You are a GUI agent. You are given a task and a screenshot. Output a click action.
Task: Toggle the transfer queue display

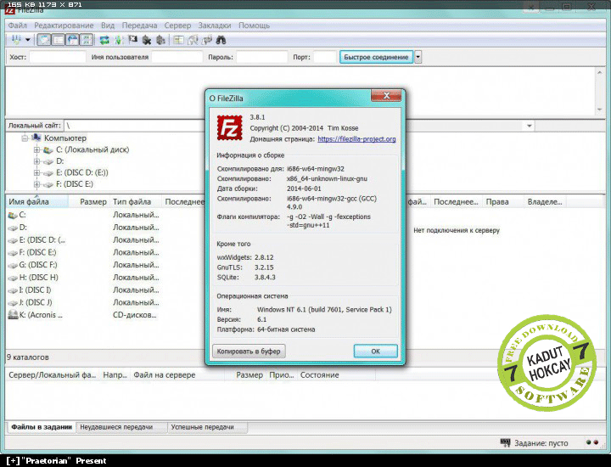click(87, 40)
